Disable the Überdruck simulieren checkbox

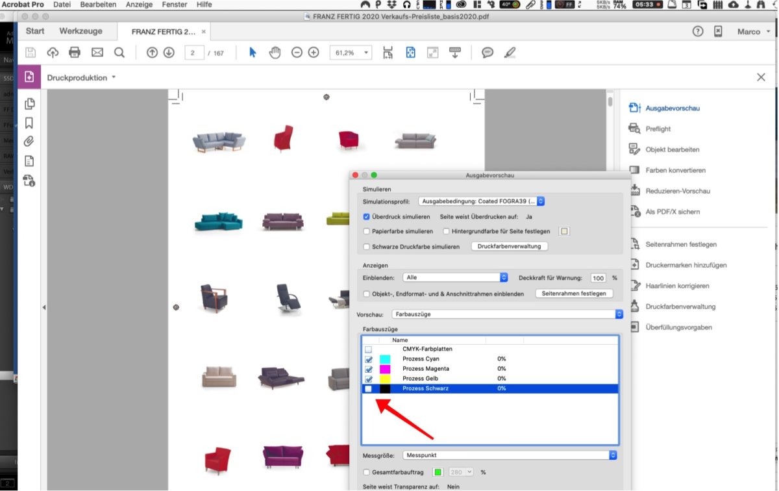pos(367,217)
